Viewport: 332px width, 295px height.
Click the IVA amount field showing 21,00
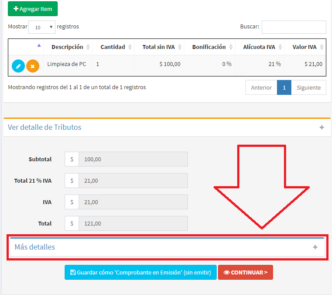point(133,202)
